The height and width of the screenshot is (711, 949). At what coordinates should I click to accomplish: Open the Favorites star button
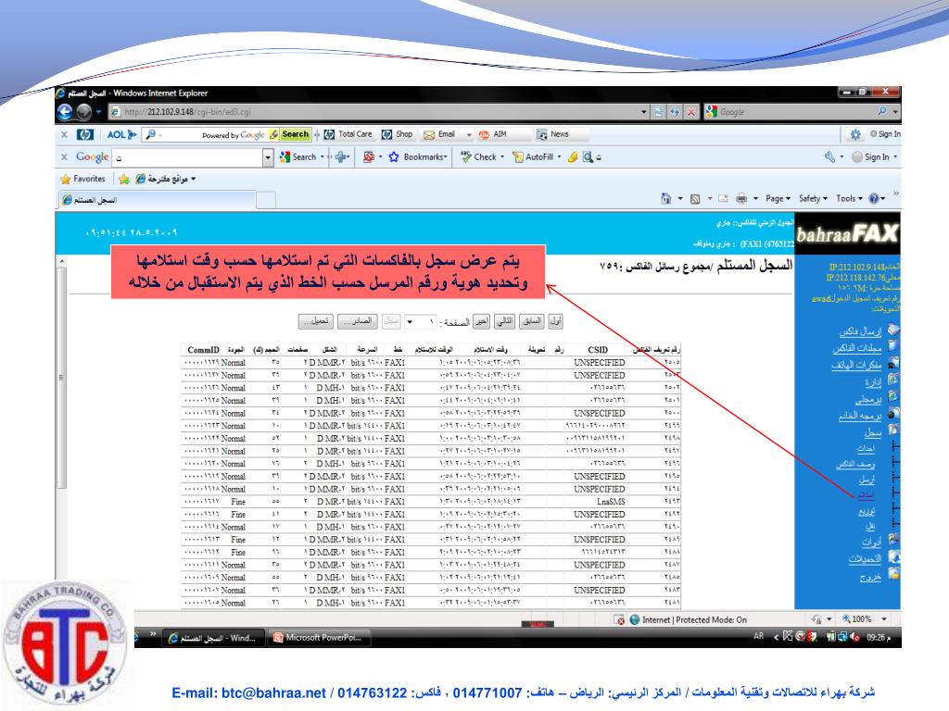82,179
